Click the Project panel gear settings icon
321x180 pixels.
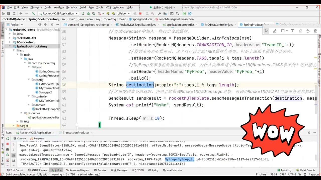click(52, 24)
